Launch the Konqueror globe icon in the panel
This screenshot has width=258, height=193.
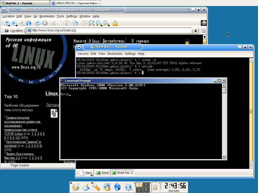pyautogui.click(x=128, y=187)
